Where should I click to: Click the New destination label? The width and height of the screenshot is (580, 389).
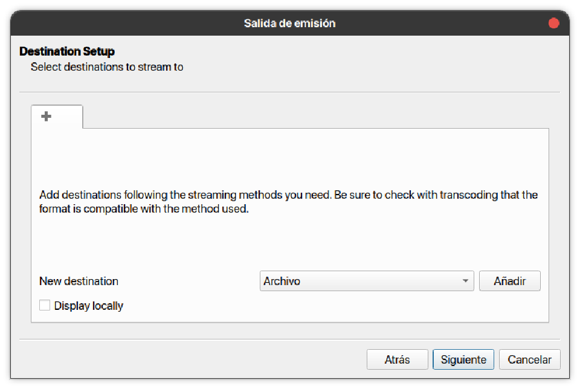[79, 281]
